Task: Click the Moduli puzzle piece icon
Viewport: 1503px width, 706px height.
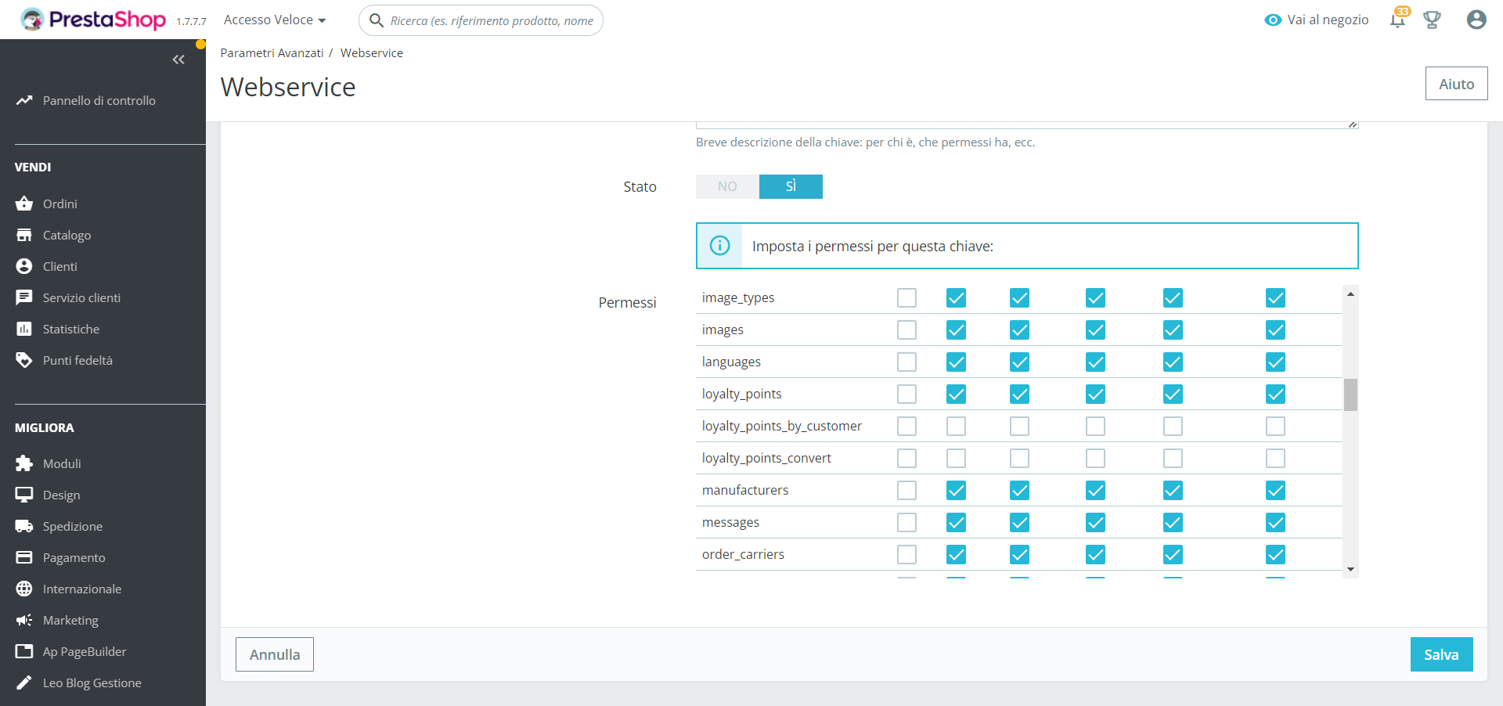Action: point(24,463)
